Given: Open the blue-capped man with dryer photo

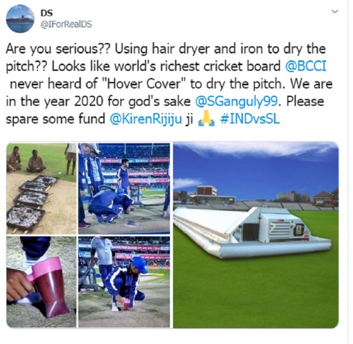Looking at the screenshot, I should coord(124,282).
